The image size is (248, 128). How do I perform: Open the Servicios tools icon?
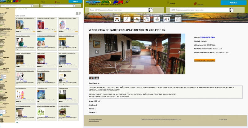[x=127, y=19]
